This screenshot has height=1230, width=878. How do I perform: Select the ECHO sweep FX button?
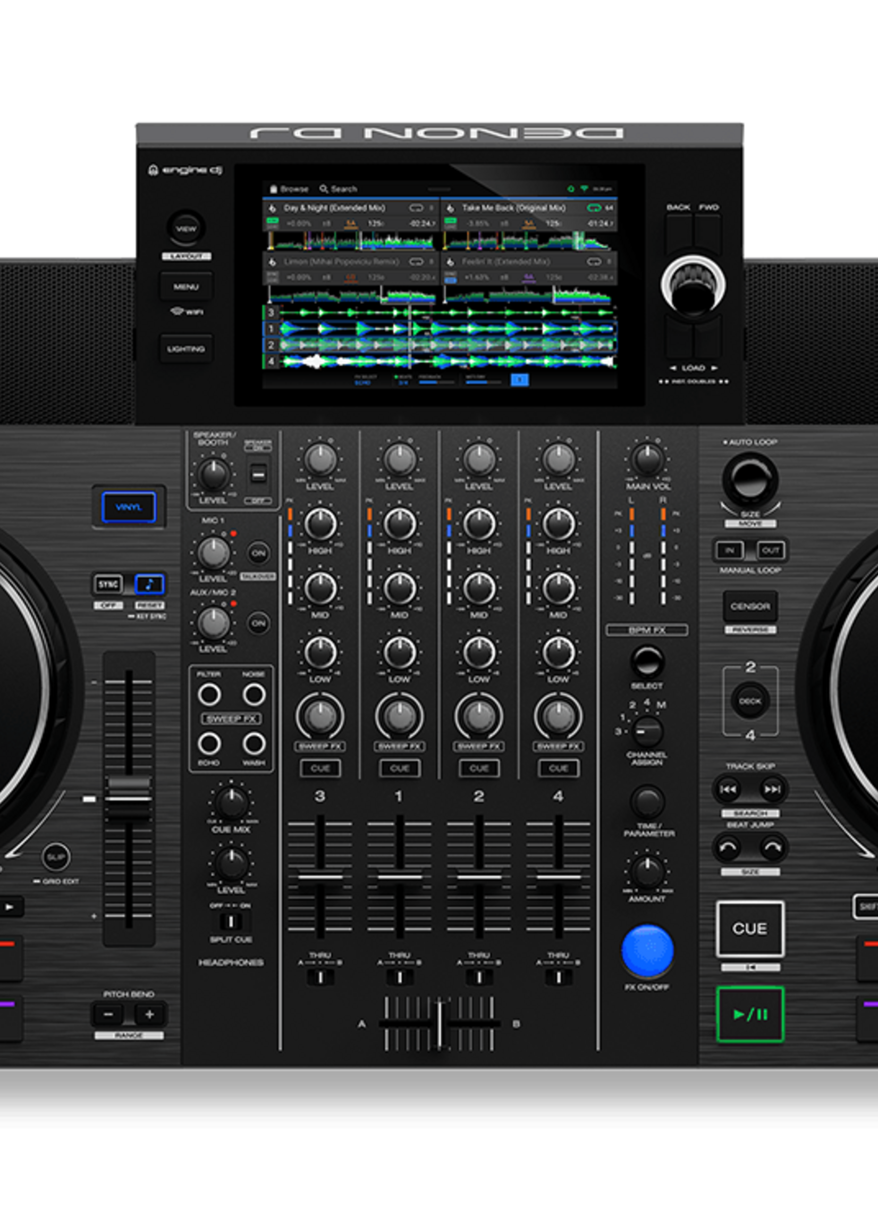point(209,744)
